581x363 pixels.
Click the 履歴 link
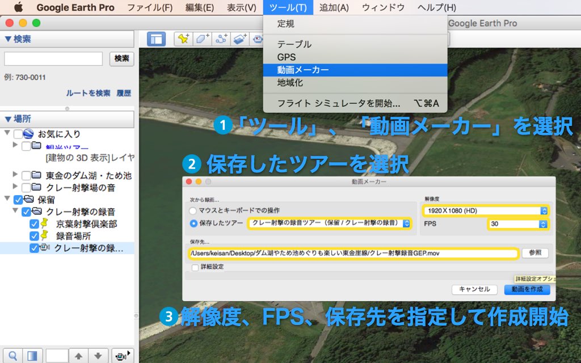(x=124, y=93)
